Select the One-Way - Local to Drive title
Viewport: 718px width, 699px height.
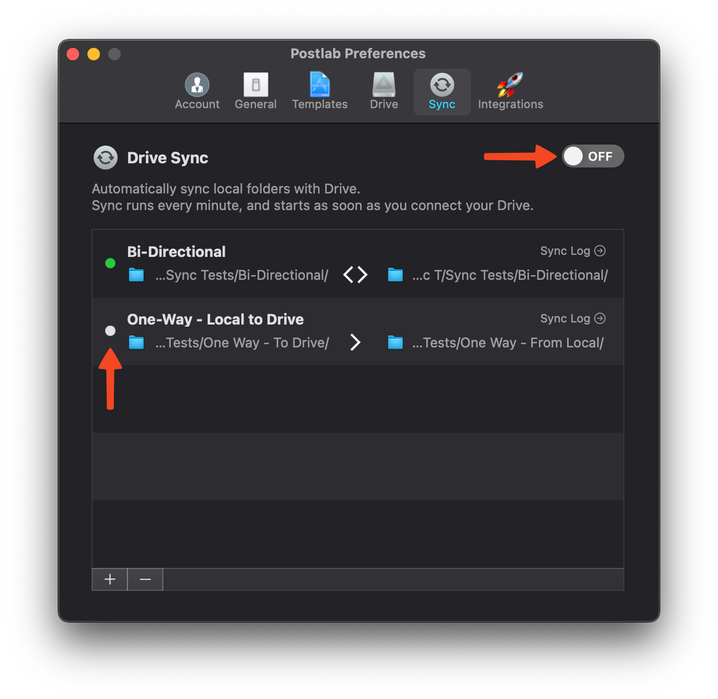(215, 319)
